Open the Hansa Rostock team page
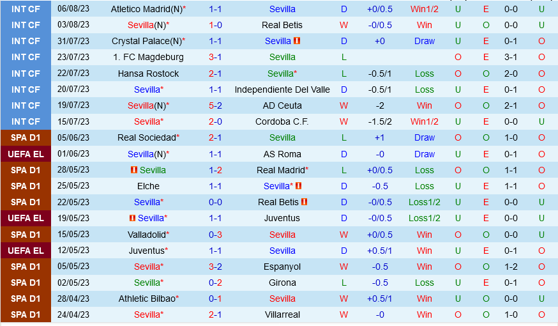The height and width of the screenshot is (326, 558). tap(149, 74)
